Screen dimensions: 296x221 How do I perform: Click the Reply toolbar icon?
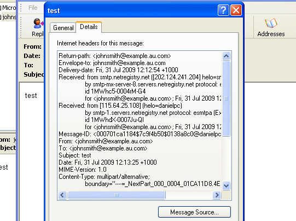(38, 23)
